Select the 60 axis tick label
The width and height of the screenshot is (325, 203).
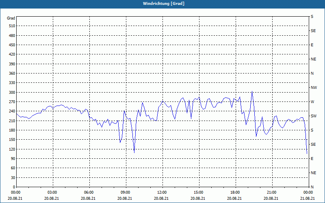click(13, 168)
